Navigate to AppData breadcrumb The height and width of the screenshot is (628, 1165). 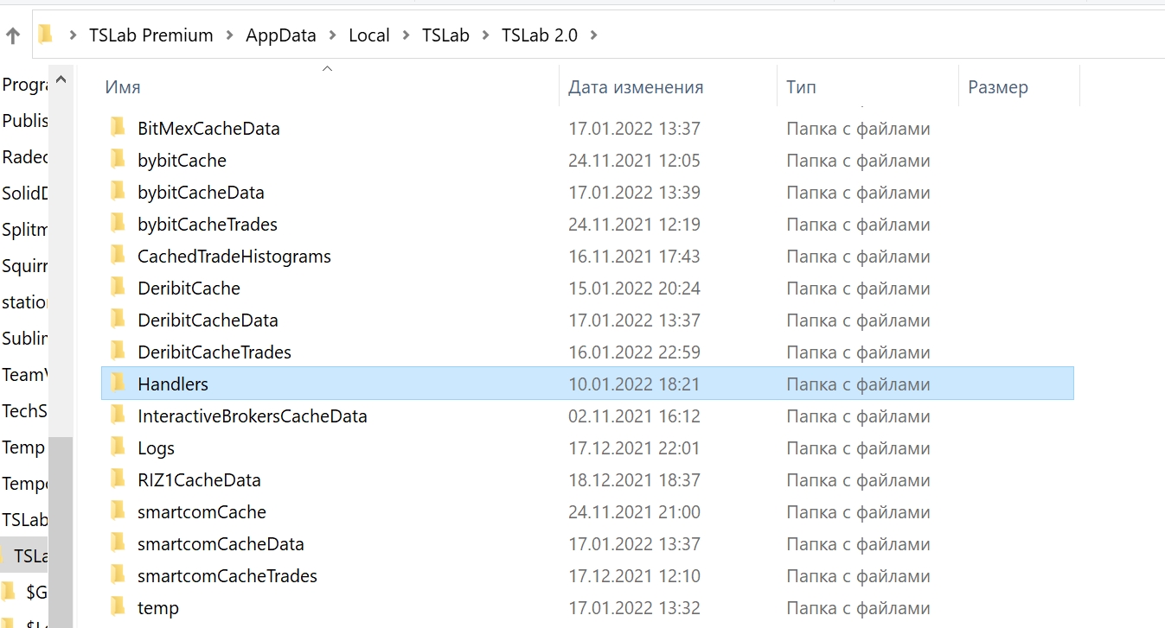(x=281, y=35)
